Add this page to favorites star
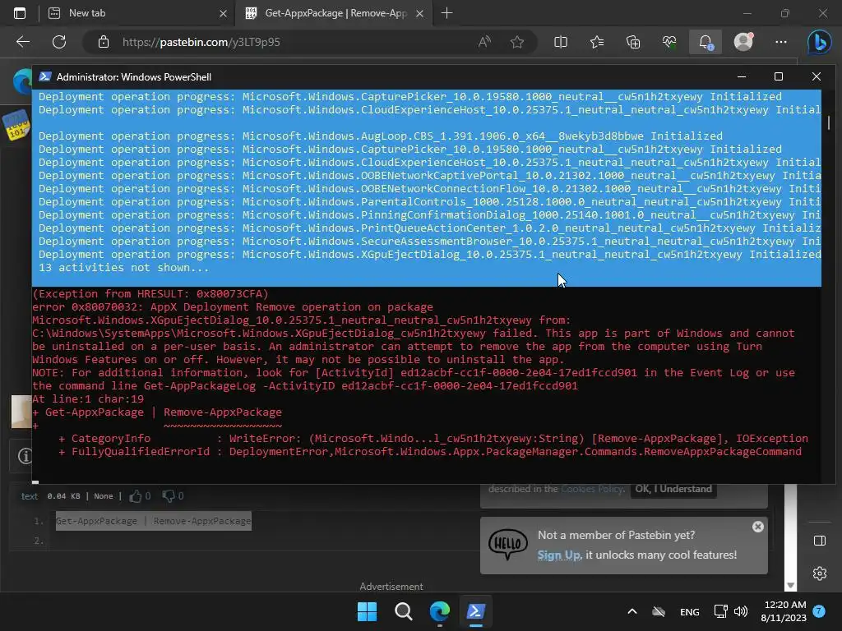The image size is (842, 631). coord(517,42)
